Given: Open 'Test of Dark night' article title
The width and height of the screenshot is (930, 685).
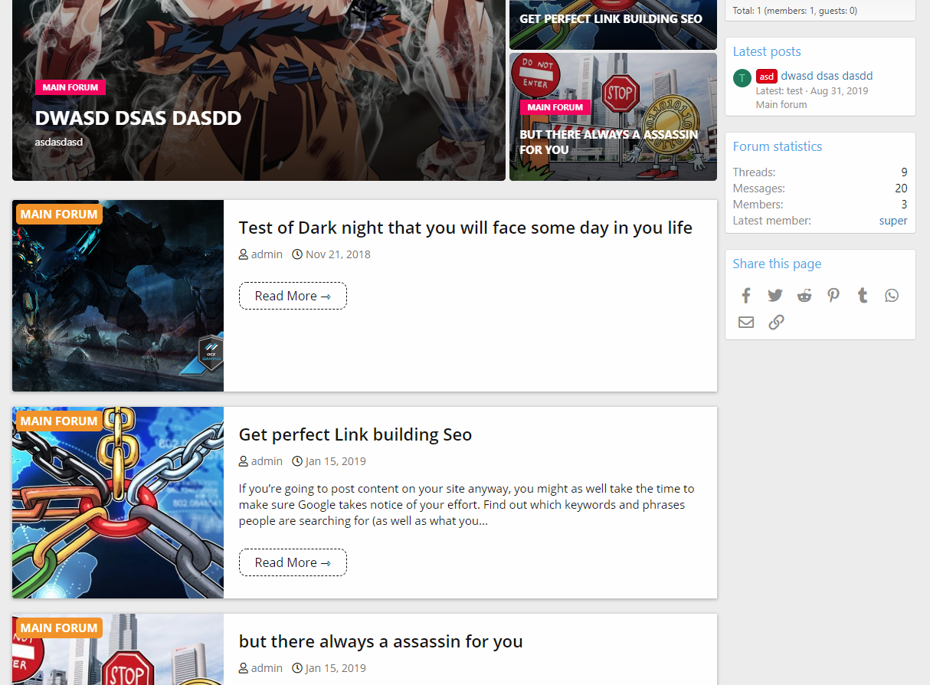Looking at the screenshot, I should pos(465,228).
